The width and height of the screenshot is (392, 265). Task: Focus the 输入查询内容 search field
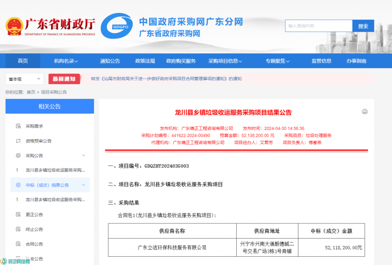tap(319, 26)
